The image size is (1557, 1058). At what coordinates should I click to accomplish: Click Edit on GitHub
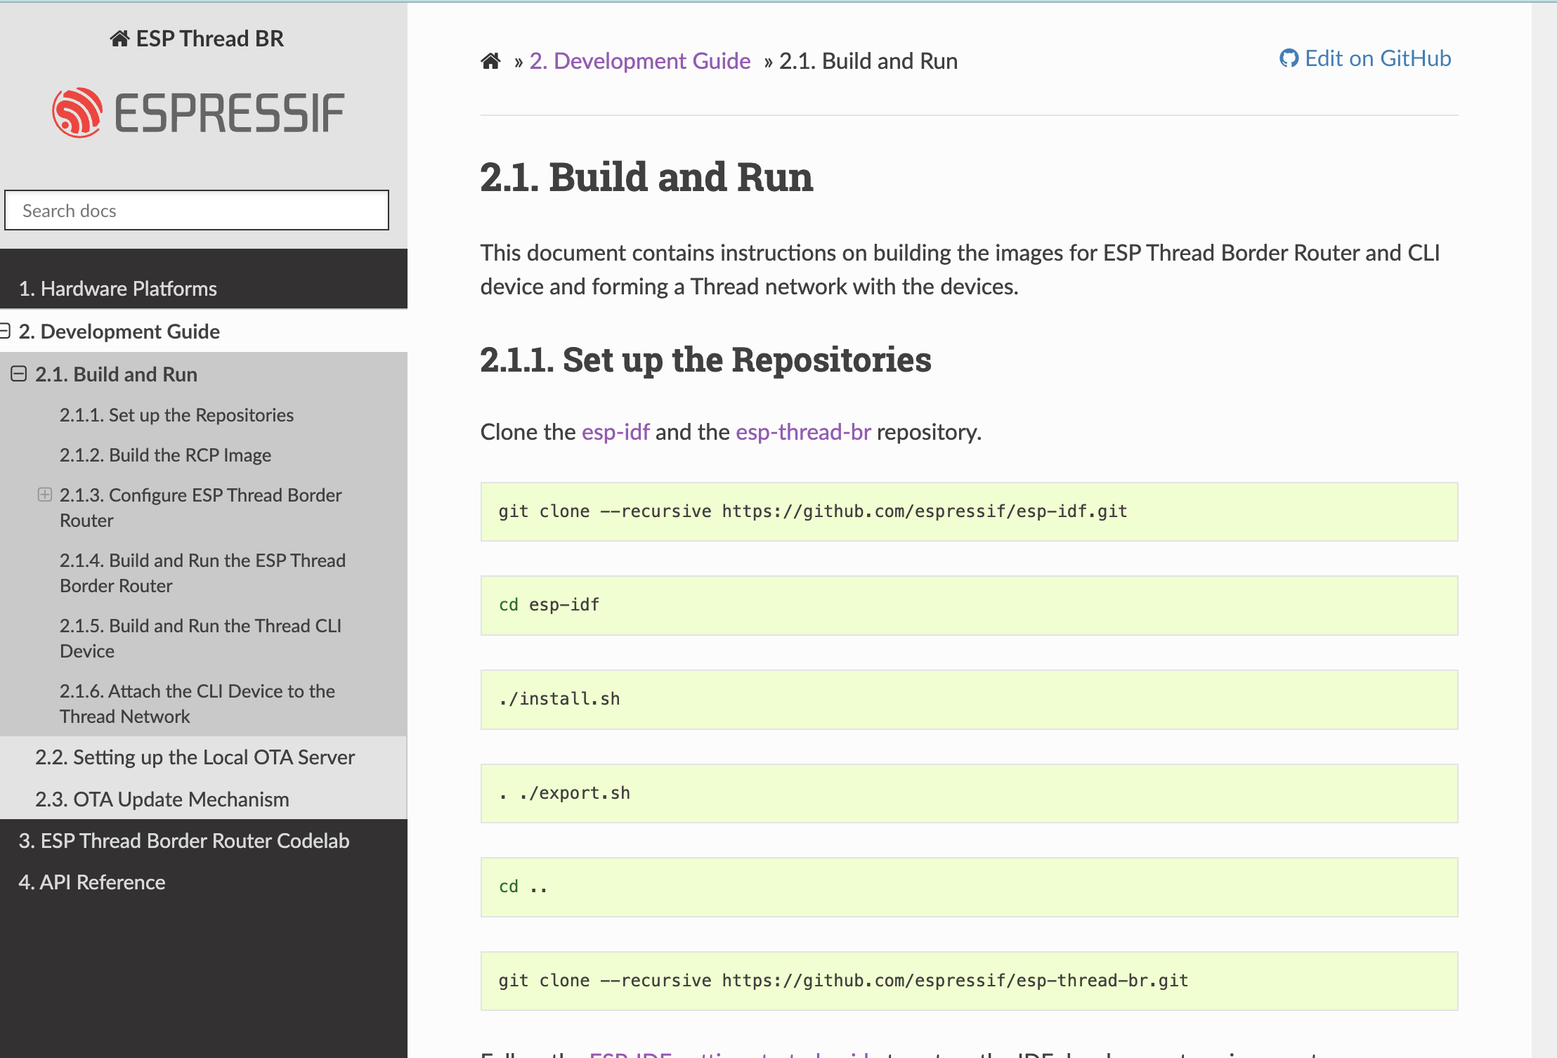tap(1378, 58)
